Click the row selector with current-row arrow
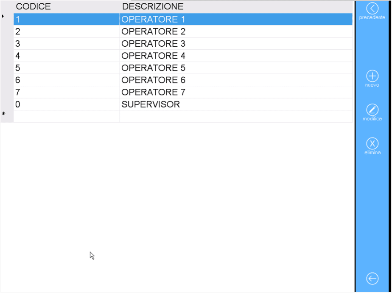Screen dimensions: 392x293 pos(7,19)
